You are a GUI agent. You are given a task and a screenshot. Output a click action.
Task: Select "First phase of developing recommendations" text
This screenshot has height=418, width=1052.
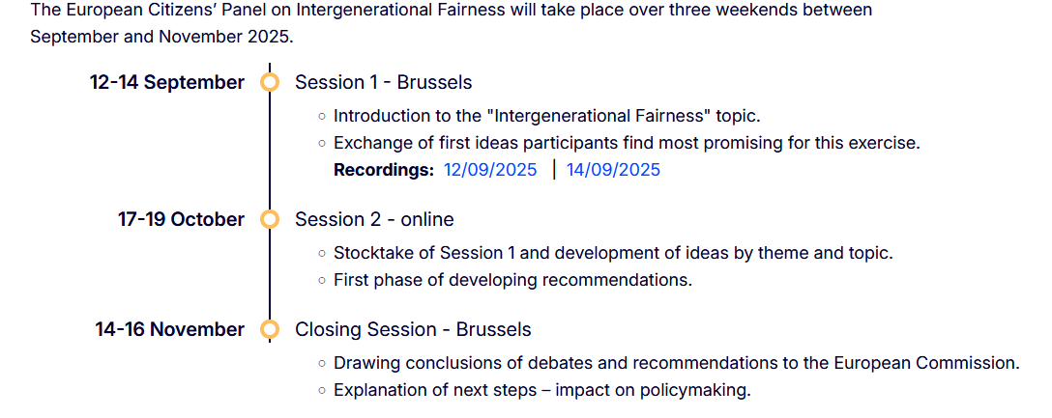(512, 280)
